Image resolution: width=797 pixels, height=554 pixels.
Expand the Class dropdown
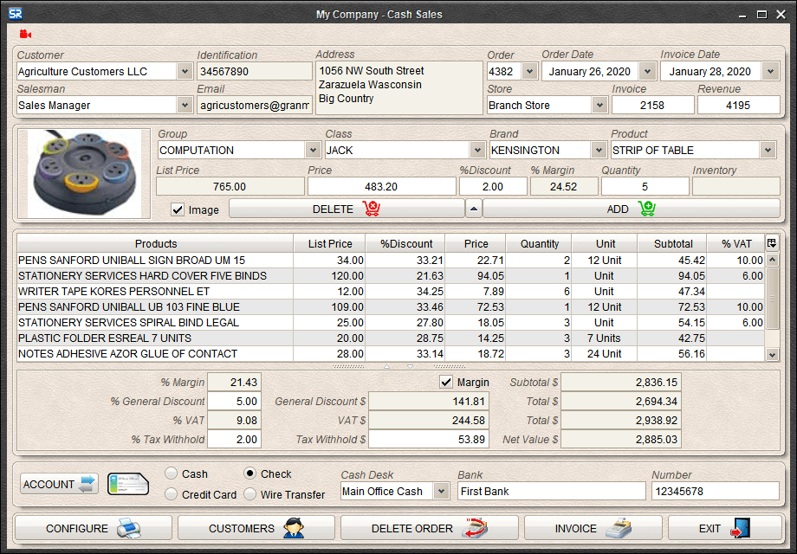pyautogui.click(x=476, y=151)
